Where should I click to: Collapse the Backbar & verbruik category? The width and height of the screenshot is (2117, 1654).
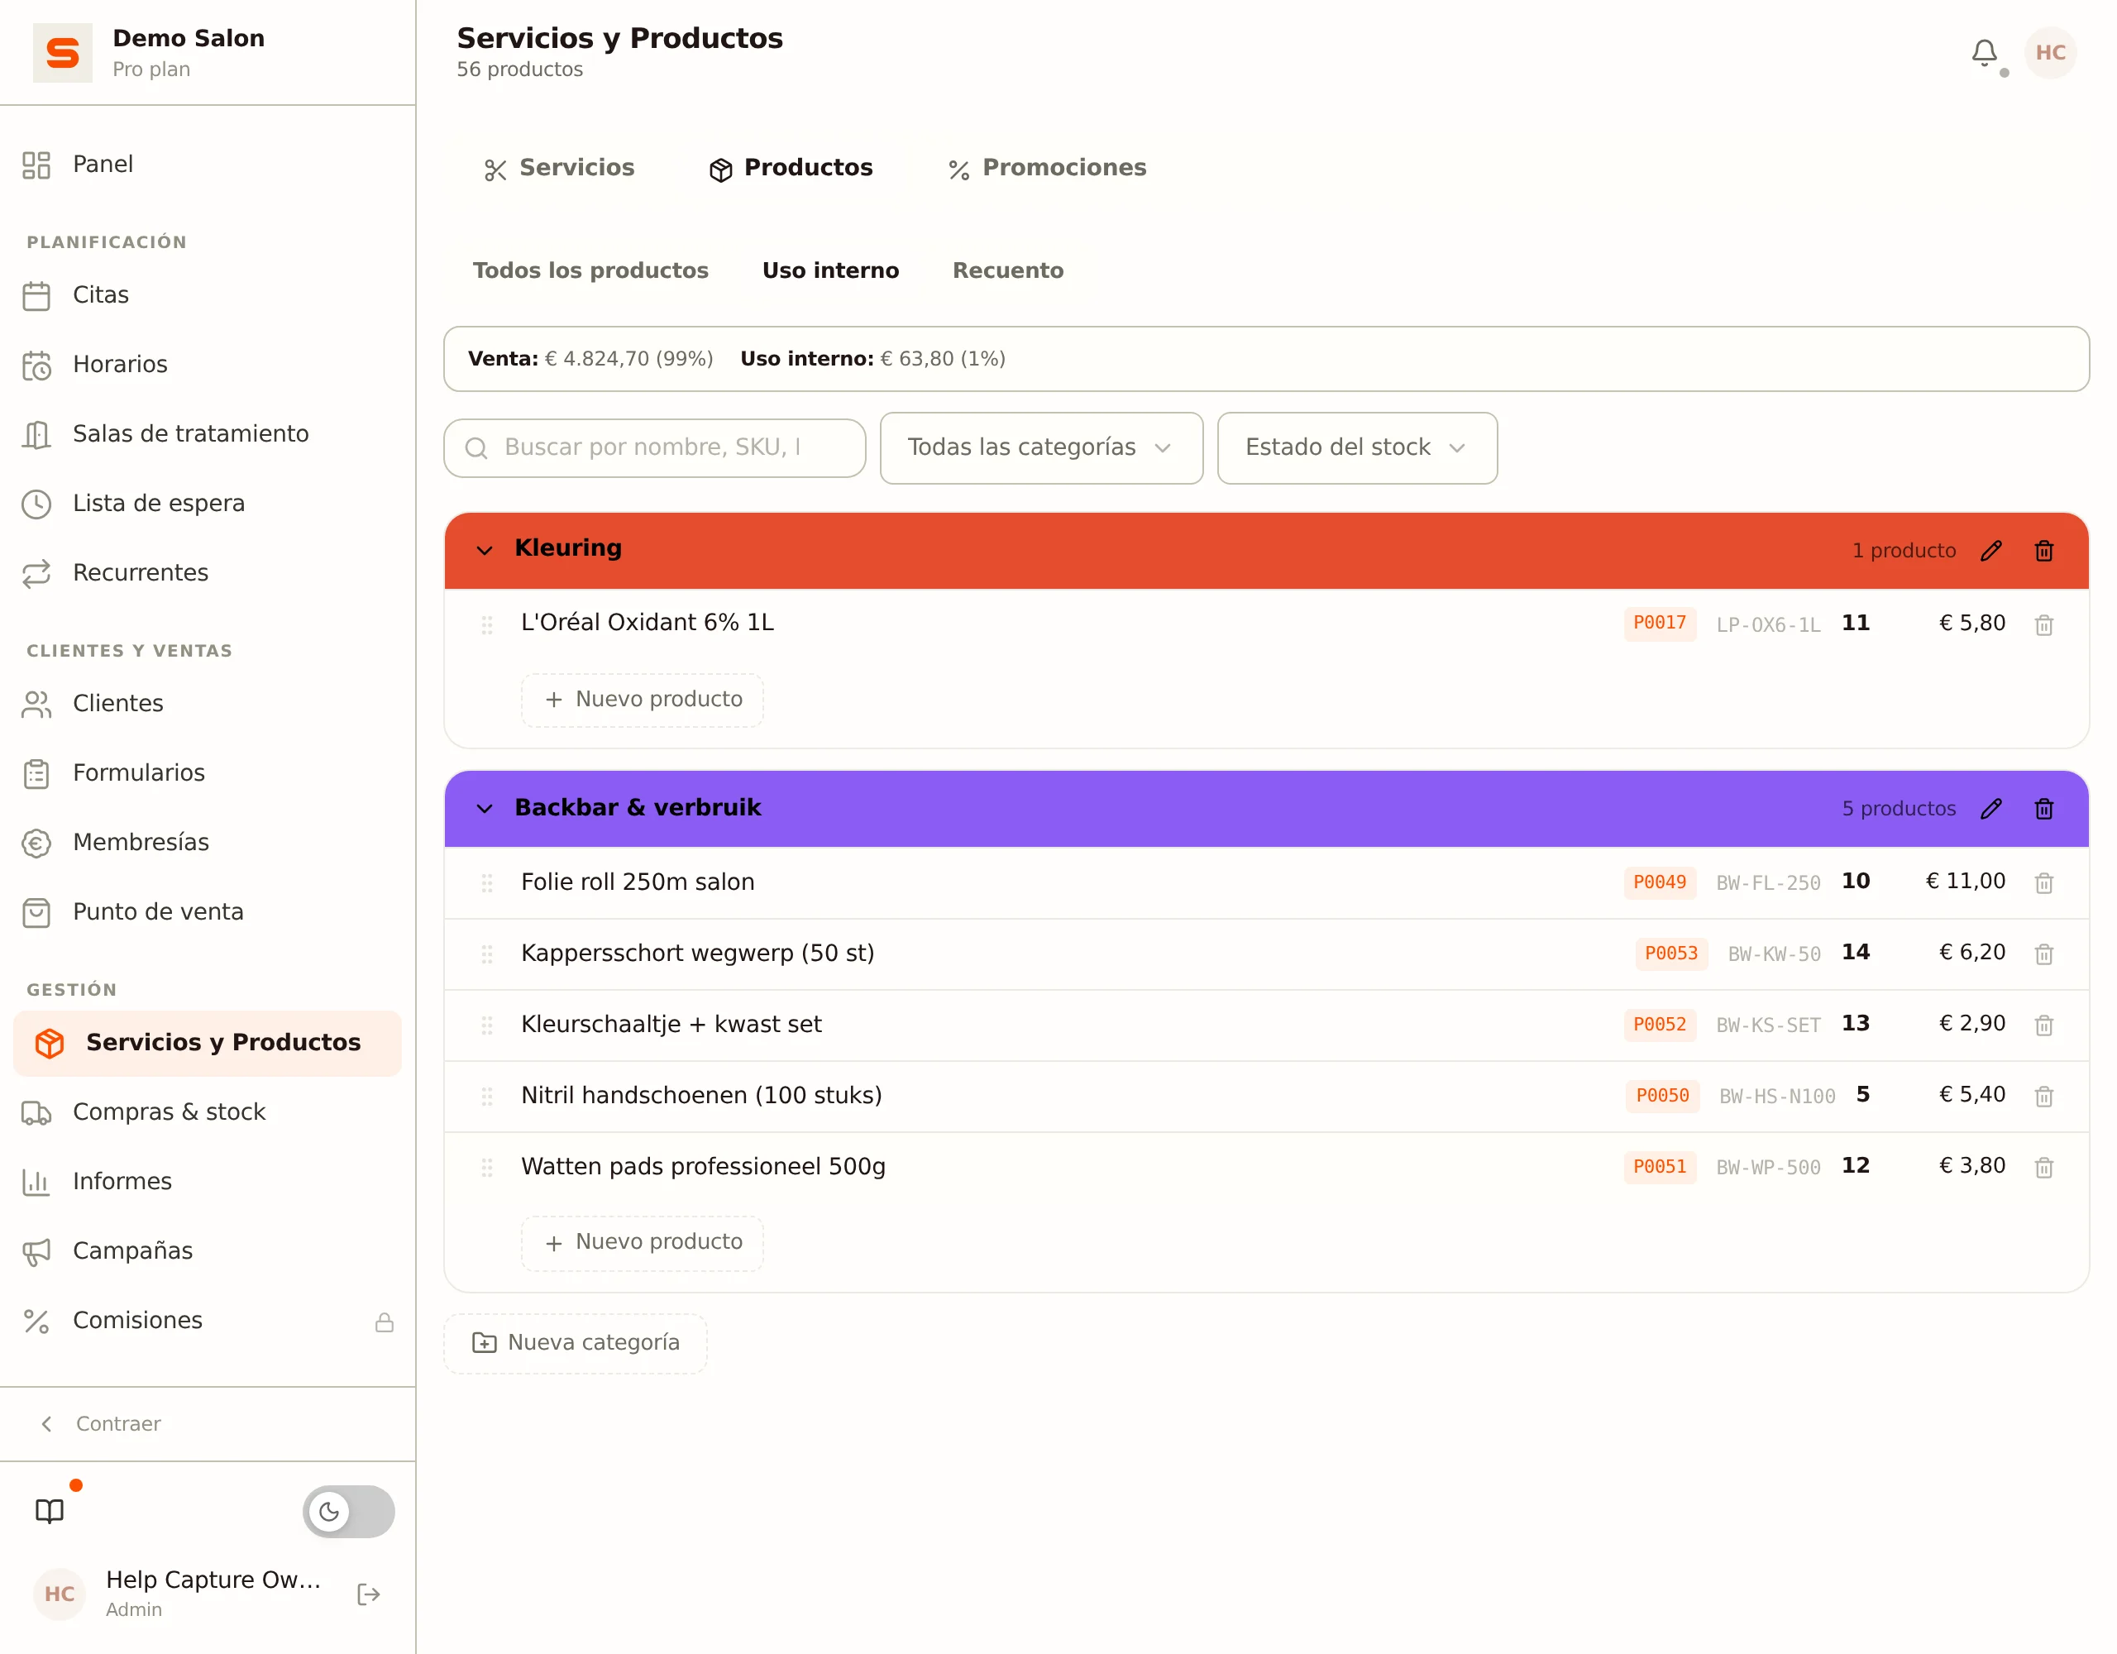[x=485, y=809]
